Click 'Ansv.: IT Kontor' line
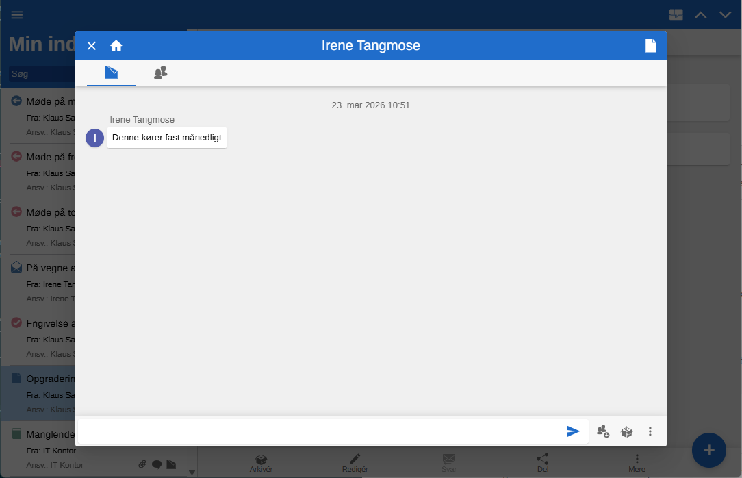 [55, 465]
